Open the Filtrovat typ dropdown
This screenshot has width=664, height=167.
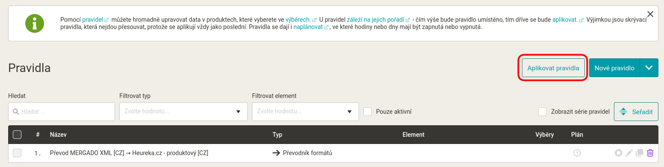(184, 112)
